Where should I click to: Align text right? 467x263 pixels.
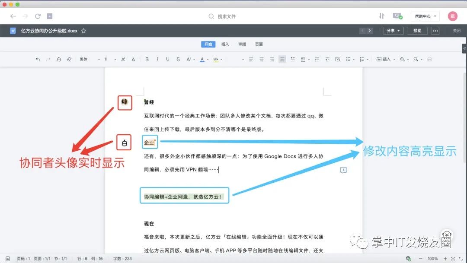(x=272, y=59)
